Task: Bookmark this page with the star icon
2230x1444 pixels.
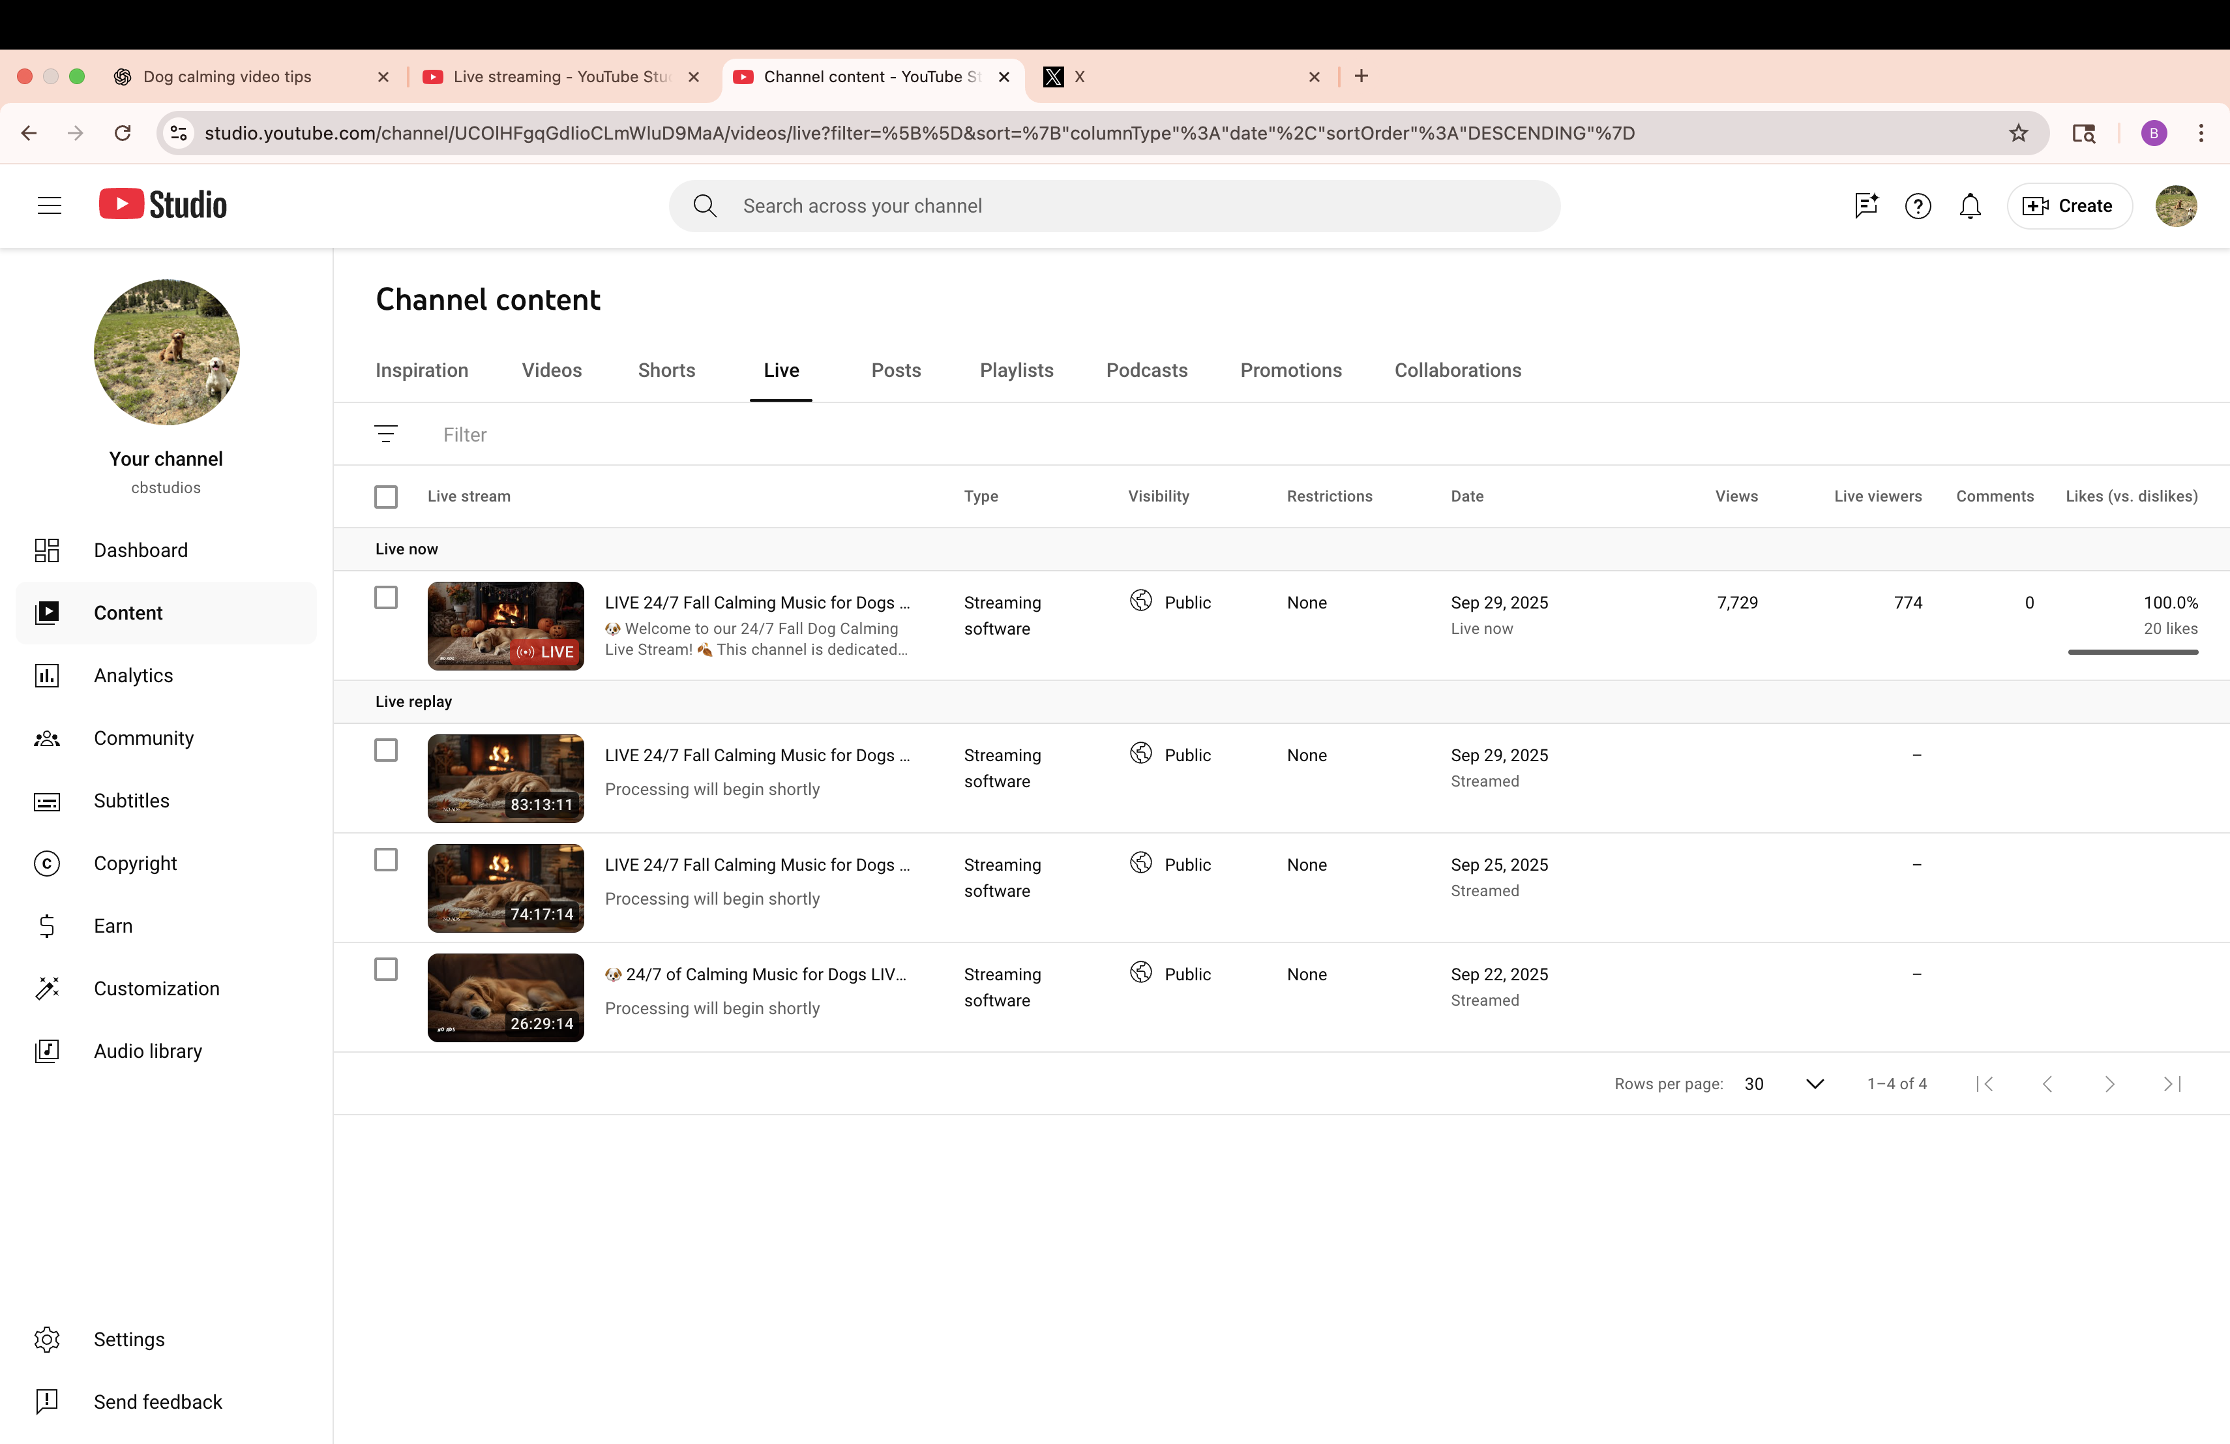Action: click(x=2018, y=133)
